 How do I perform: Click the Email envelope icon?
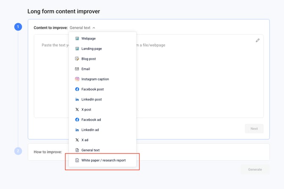pyautogui.click(x=77, y=69)
